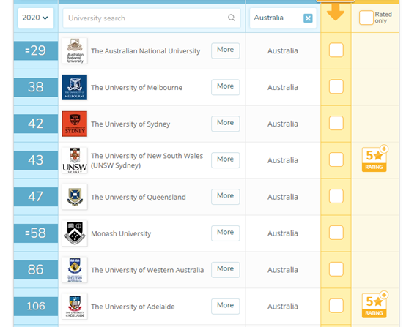The image size is (406, 327).
Task: Toggle the Rated only checkbox
Action: pyautogui.click(x=366, y=18)
